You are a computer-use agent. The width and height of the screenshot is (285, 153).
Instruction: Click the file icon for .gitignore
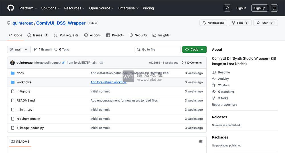click(13, 91)
